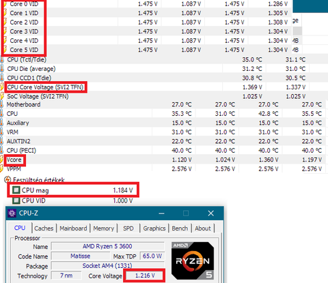The width and height of the screenshot is (328, 283).
Task: Open the About tab
Action: 203,228
